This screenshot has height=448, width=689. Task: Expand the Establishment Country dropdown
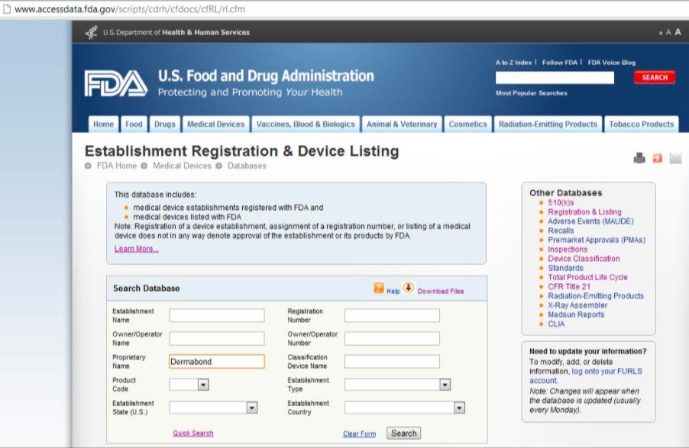coord(459,408)
